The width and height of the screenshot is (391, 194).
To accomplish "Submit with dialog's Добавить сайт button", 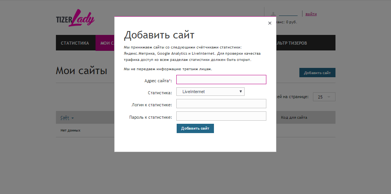I will [195, 128].
